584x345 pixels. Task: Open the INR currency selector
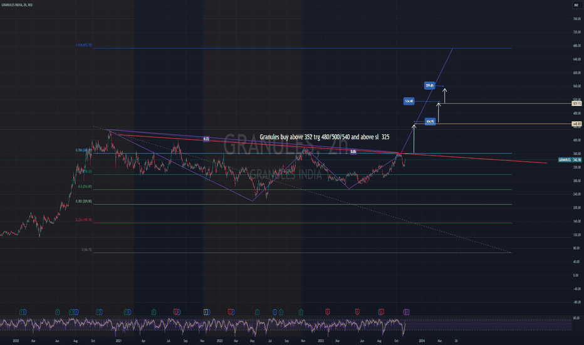click(576, 5)
